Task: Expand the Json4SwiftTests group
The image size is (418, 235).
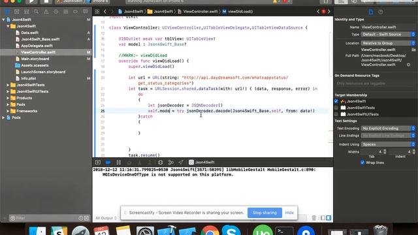Action: [x=8, y=85]
